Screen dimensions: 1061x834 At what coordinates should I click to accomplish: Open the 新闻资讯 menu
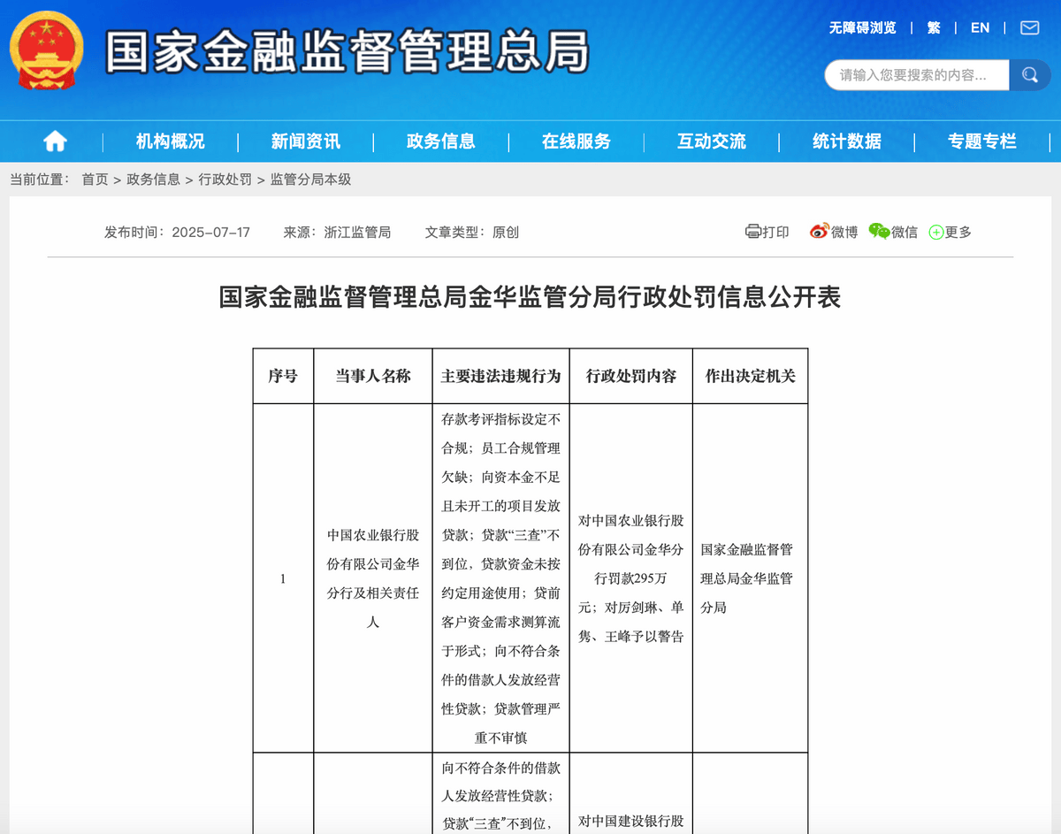click(306, 142)
